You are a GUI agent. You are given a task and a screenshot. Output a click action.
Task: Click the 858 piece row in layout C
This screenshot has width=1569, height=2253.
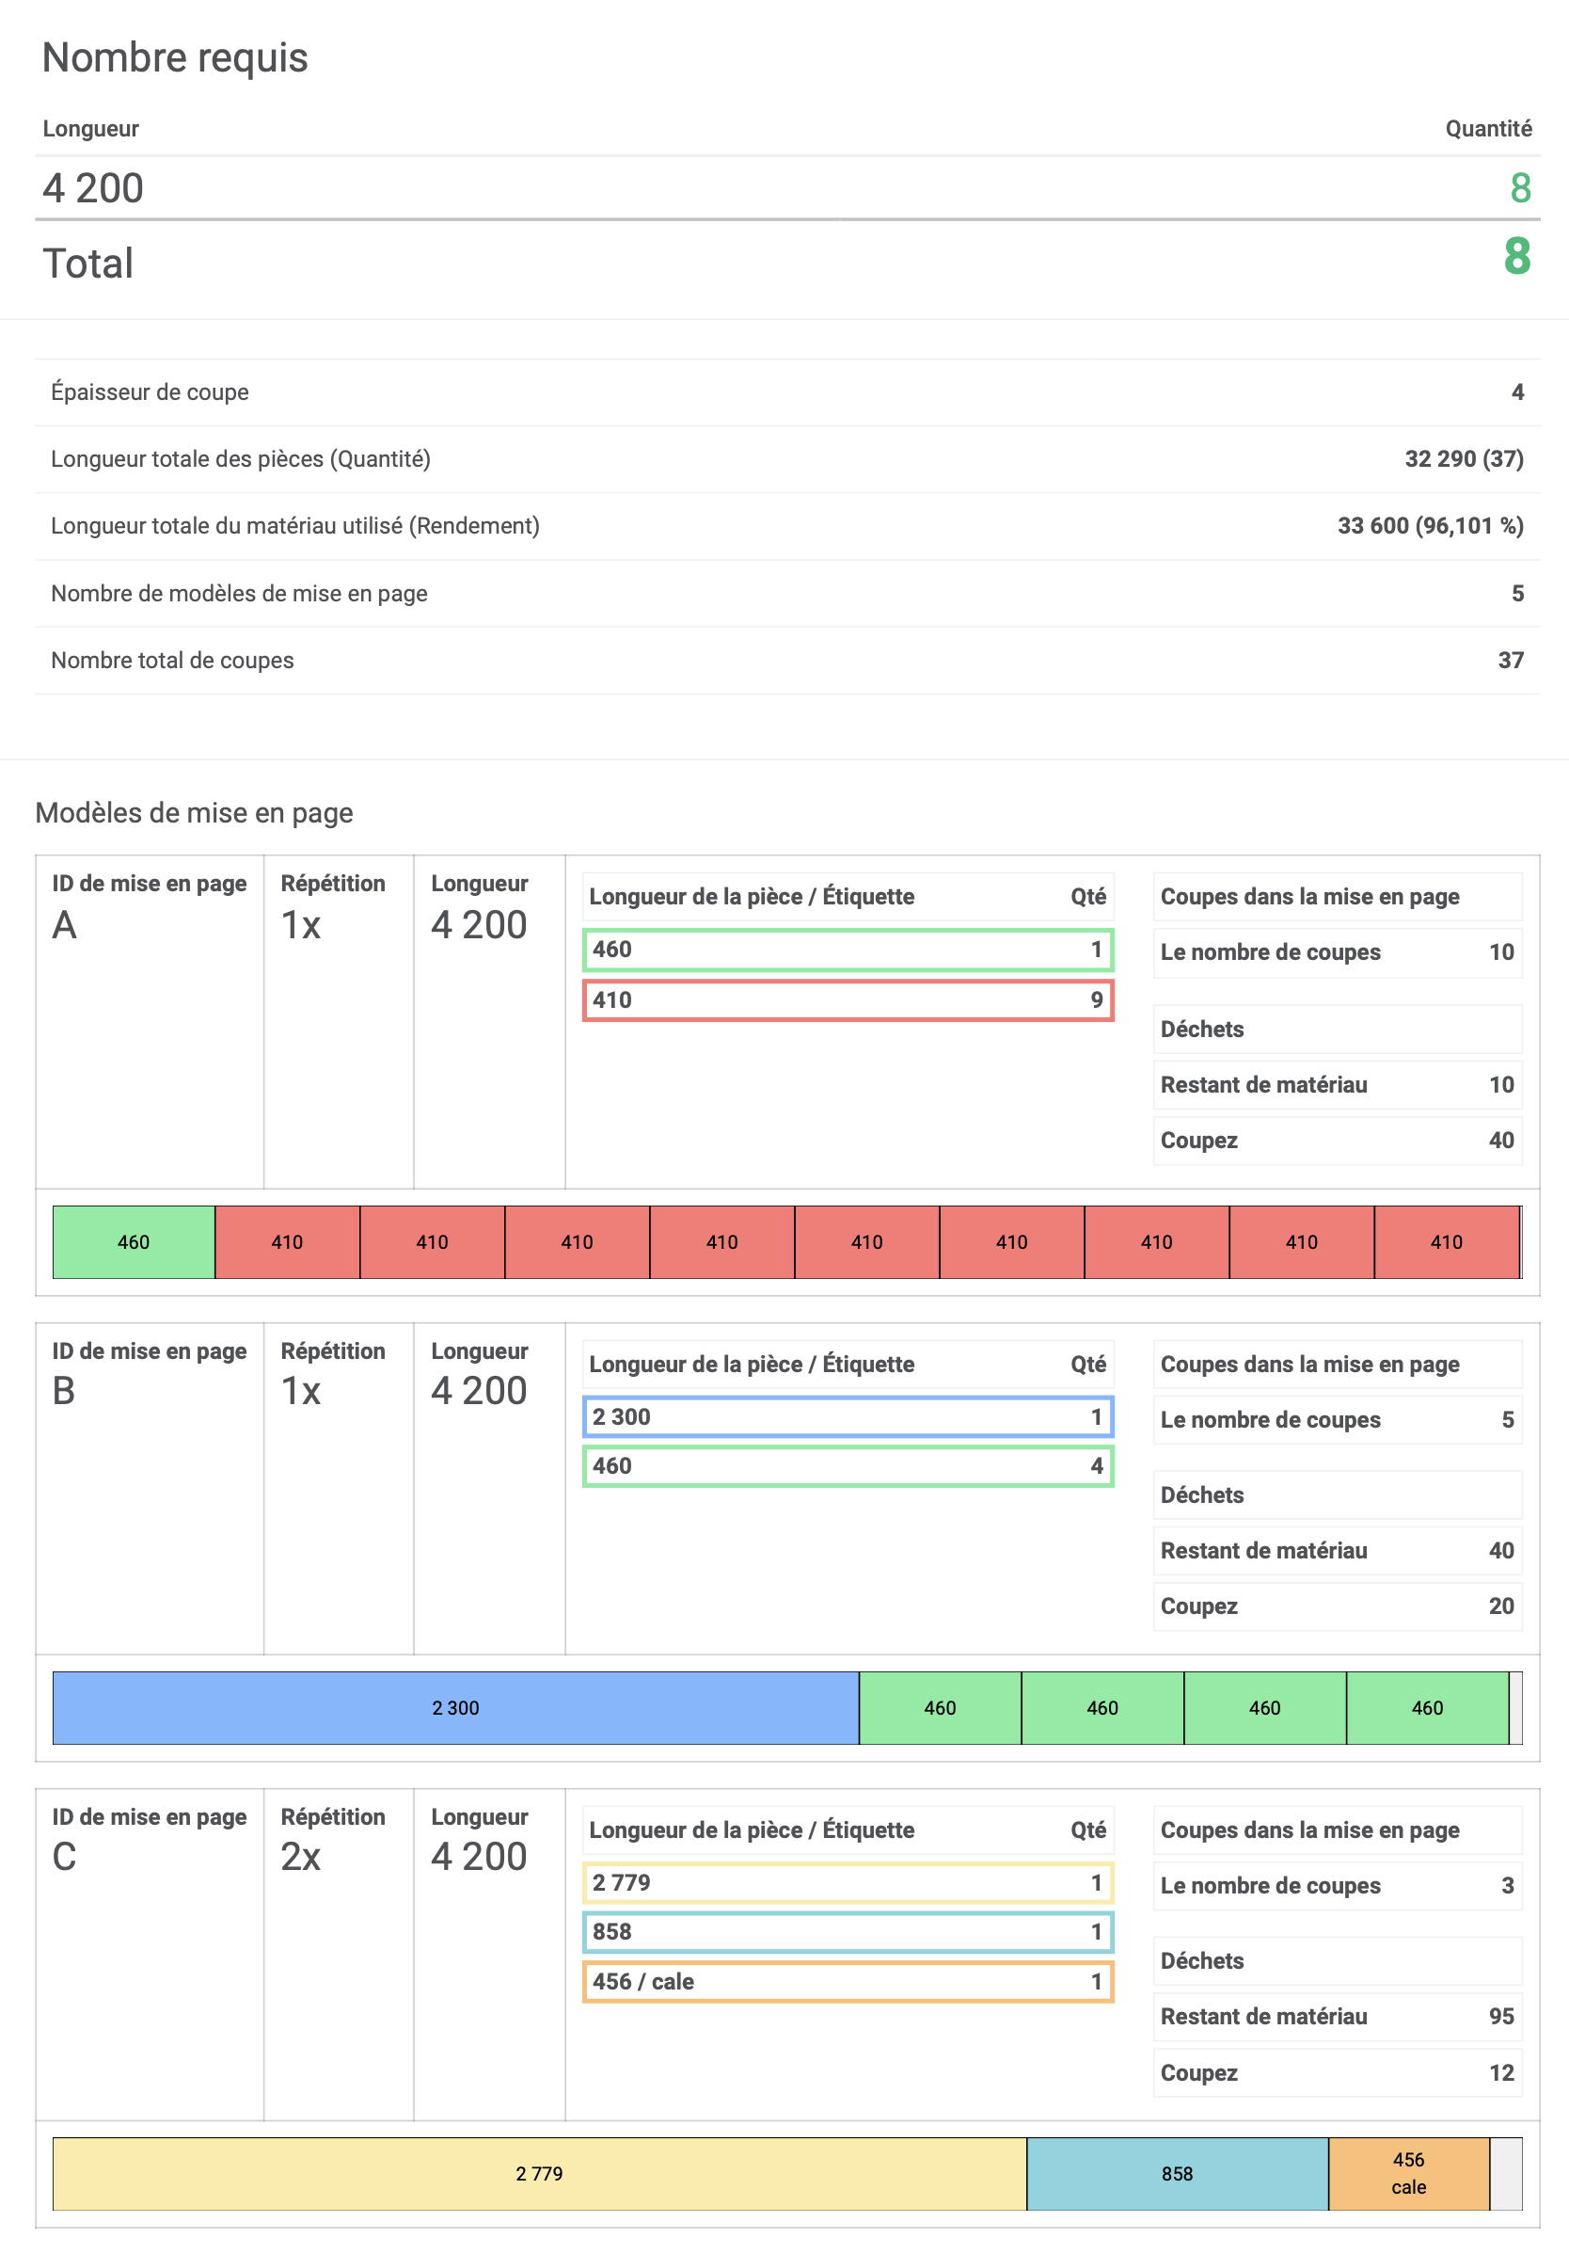(x=848, y=1931)
